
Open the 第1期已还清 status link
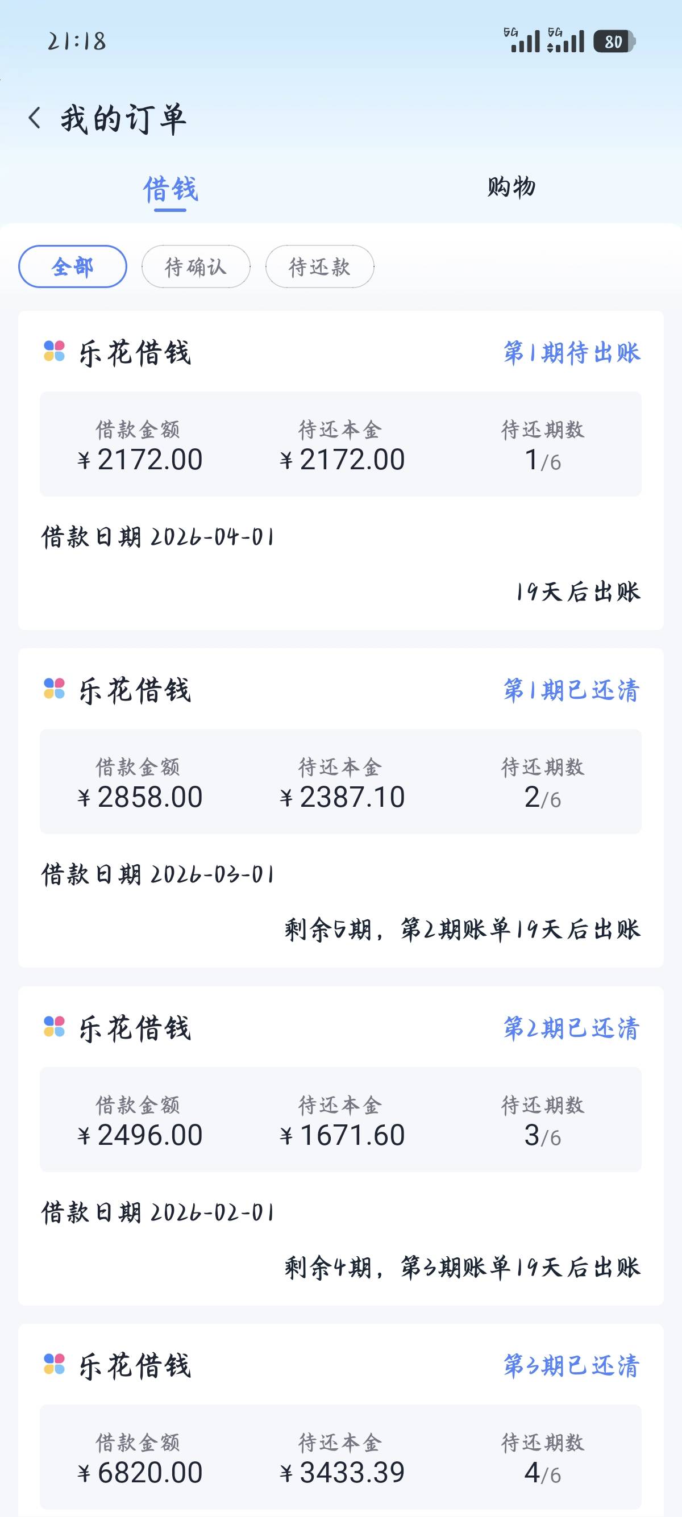pos(571,690)
